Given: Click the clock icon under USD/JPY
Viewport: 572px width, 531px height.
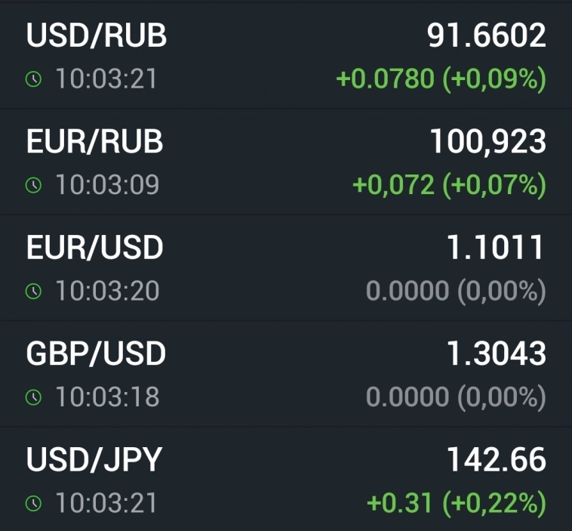Looking at the screenshot, I should tap(34, 503).
